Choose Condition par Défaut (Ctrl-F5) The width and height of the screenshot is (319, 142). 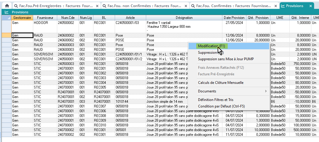[x=221, y=106]
